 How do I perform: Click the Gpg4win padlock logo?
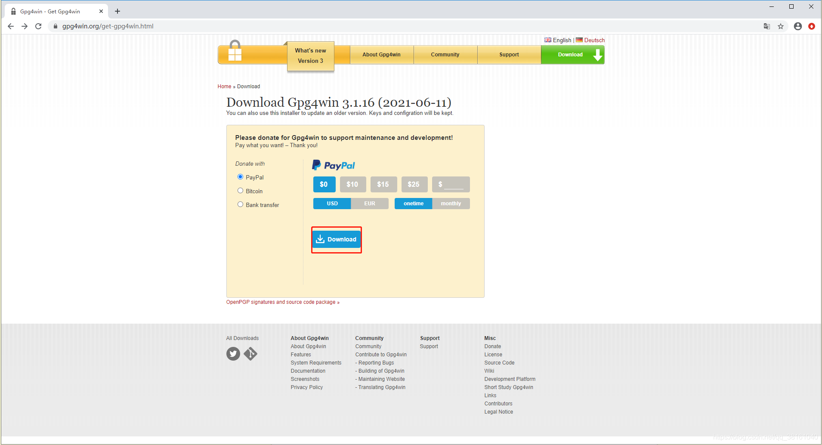click(235, 51)
